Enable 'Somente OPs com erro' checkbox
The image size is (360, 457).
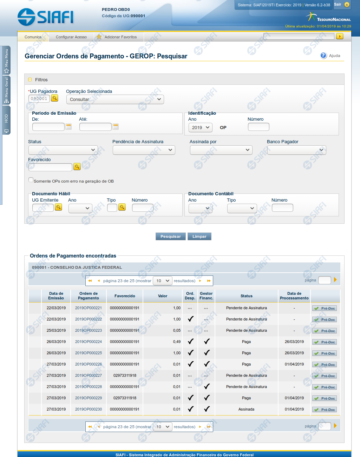pyautogui.click(x=31, y=180)
